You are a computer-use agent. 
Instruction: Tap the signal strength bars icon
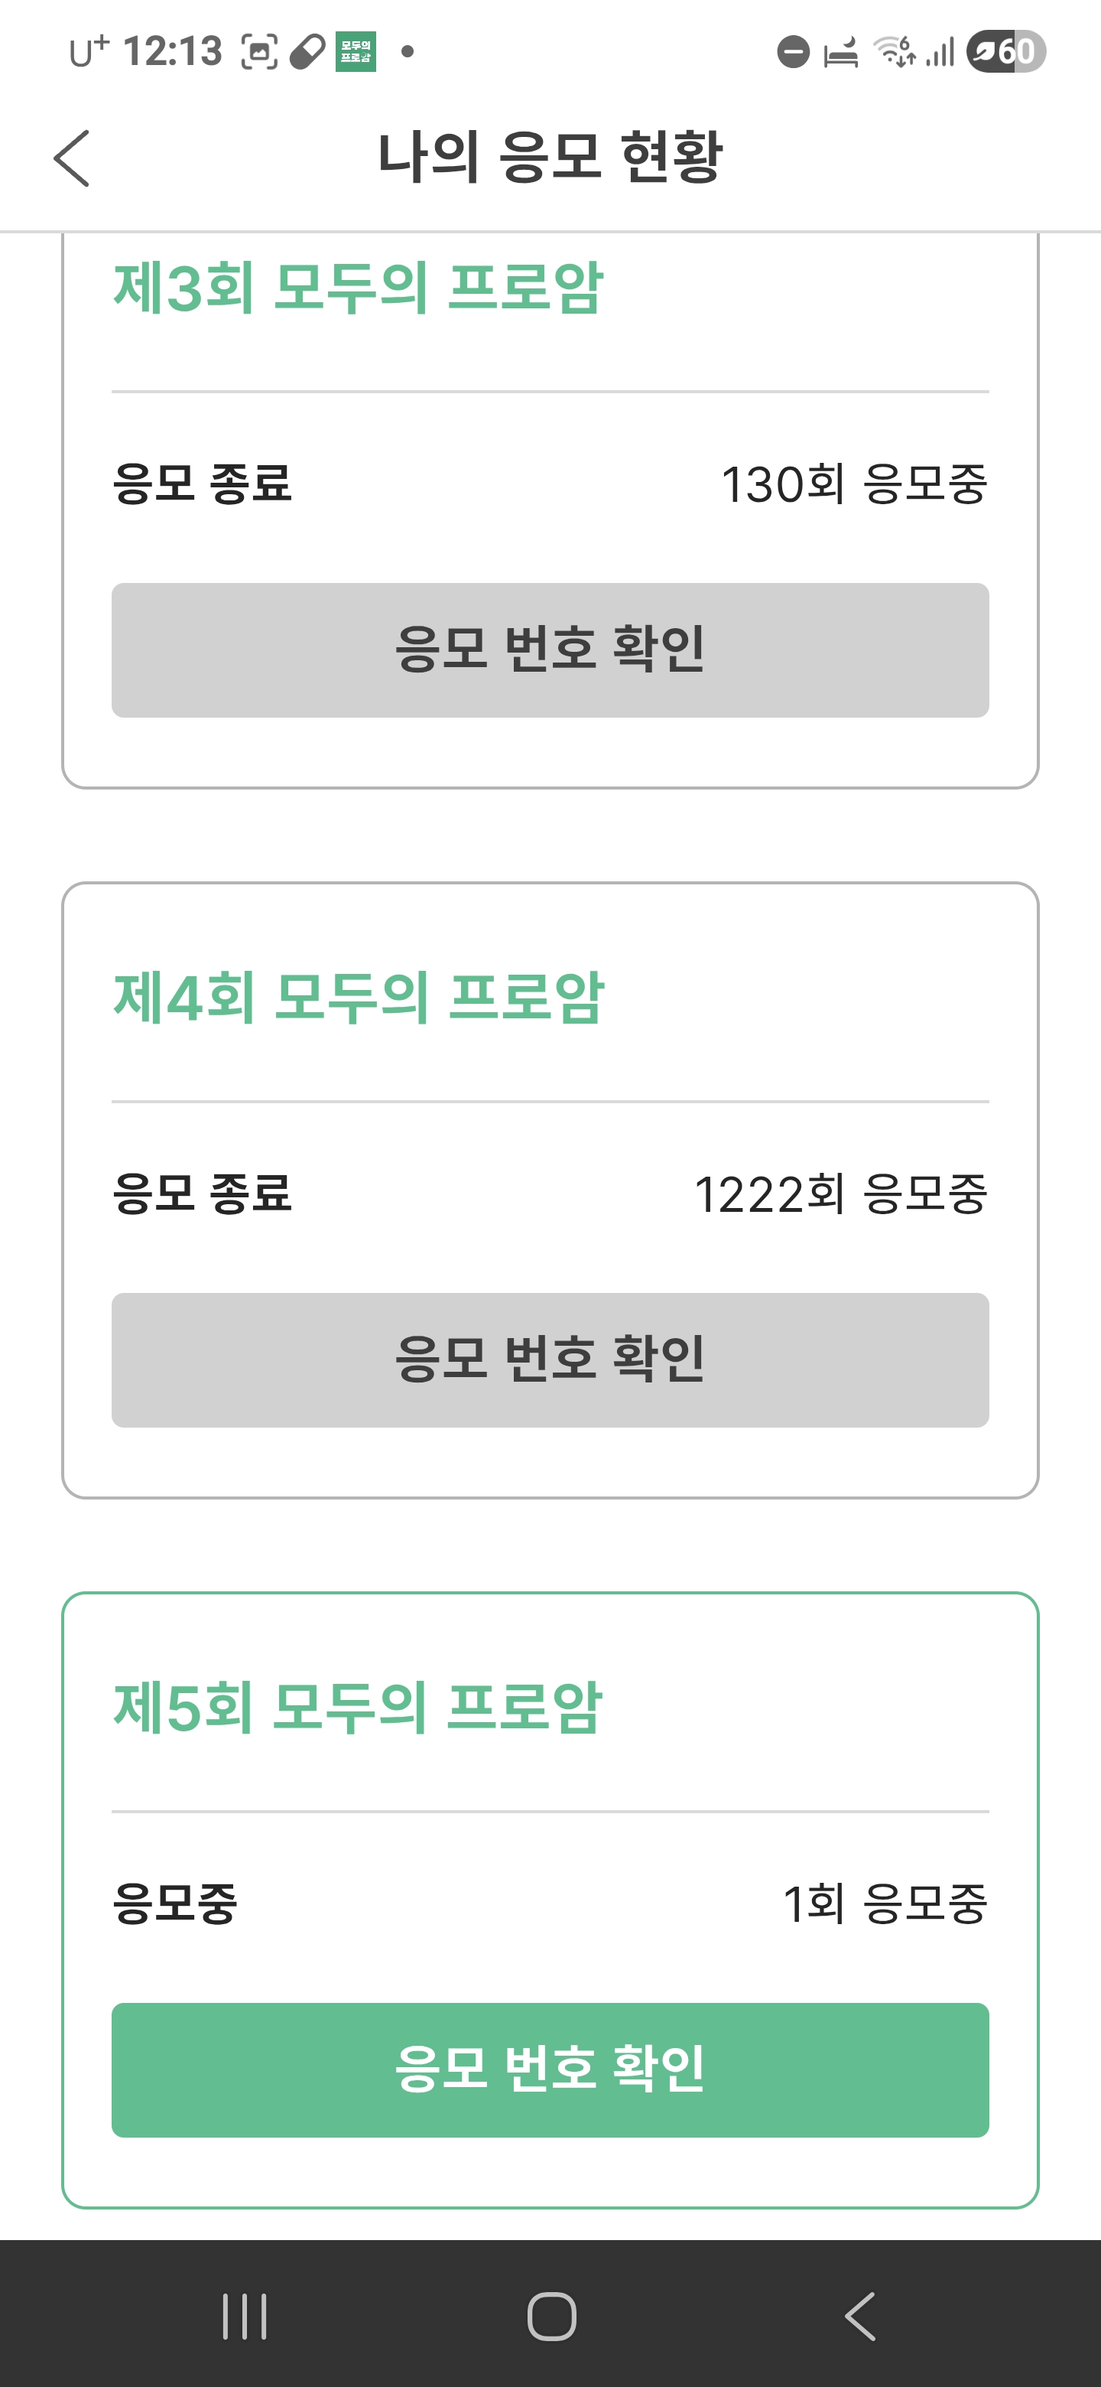pyautogui.click(x=940, y=52)
